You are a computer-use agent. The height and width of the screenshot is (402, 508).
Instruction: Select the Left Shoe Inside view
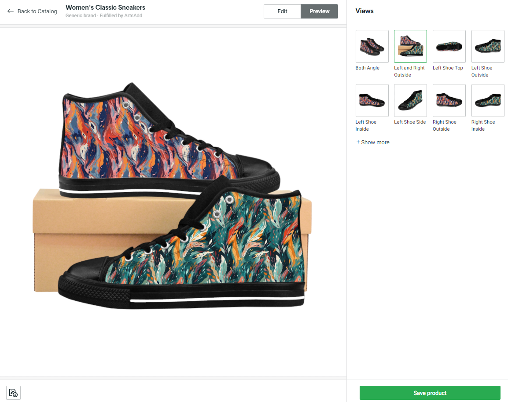[x=372, y=100]
